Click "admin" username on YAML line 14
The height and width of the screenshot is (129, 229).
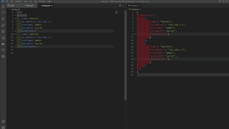coord(38,40)
